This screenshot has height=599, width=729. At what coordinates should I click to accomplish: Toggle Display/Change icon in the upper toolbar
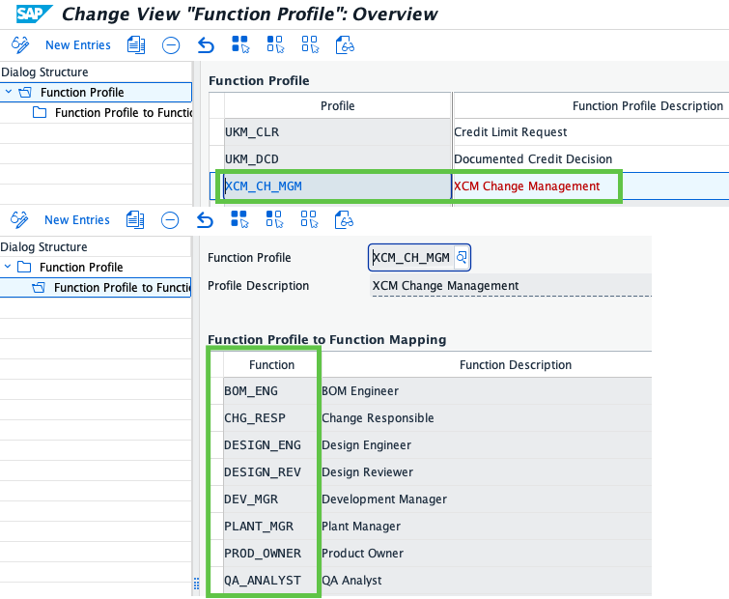pos(20,45)
